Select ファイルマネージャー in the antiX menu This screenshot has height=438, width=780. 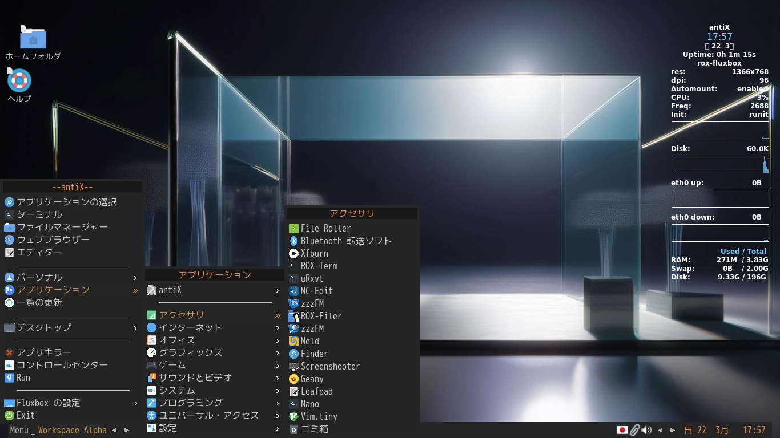73,227
